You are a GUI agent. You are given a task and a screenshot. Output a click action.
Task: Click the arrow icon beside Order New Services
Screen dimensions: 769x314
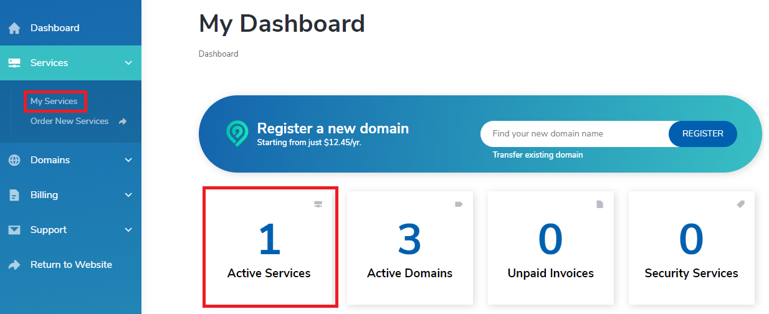(x=123, y=121)
